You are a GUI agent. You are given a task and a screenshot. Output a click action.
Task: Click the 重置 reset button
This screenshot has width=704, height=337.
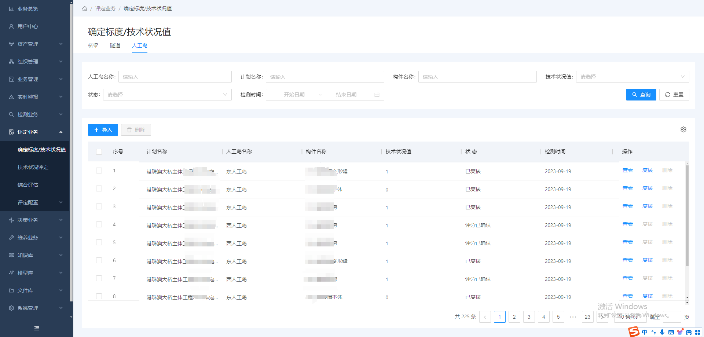674,95
